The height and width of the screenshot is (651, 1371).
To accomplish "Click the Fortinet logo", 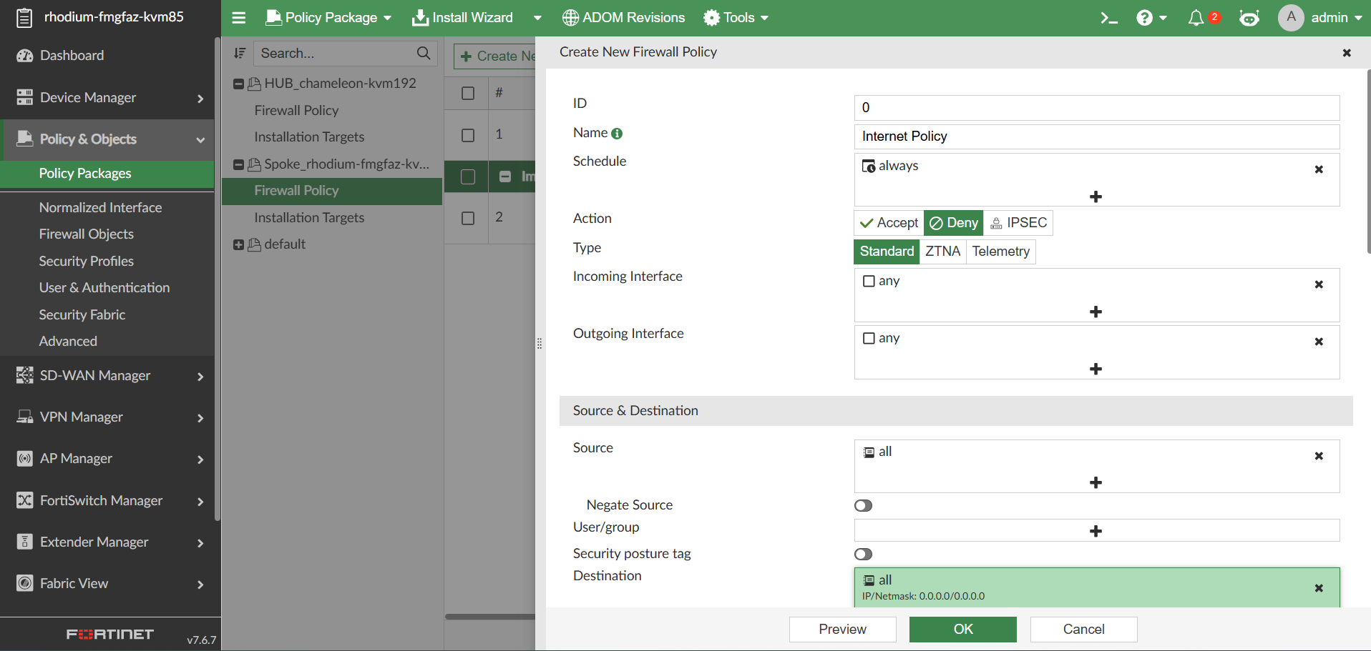I will 110,635.
